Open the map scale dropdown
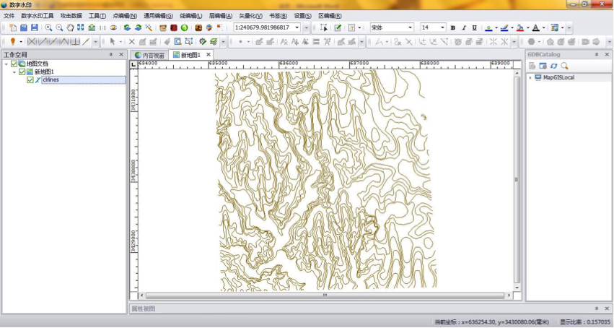This screenshot has width=614, height=328. click(x=297, y=27)
